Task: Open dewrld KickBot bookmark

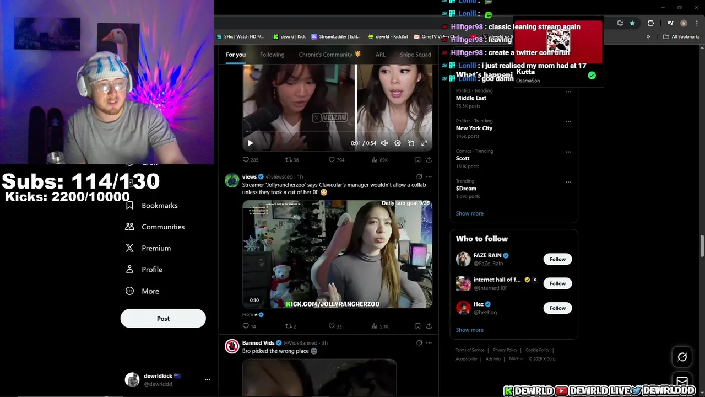Action: coord(388,36)
